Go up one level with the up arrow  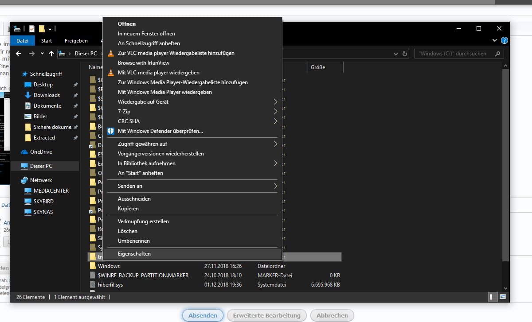[x=51, y=54]
